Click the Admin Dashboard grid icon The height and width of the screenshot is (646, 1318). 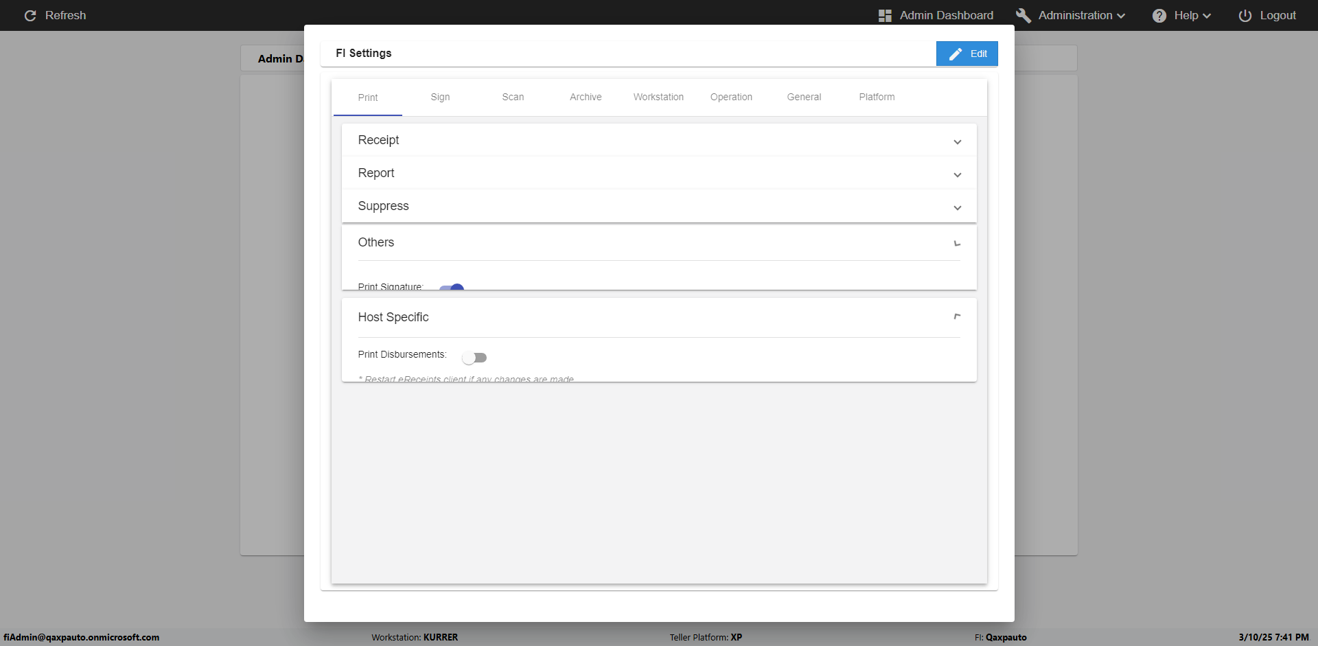885,15
